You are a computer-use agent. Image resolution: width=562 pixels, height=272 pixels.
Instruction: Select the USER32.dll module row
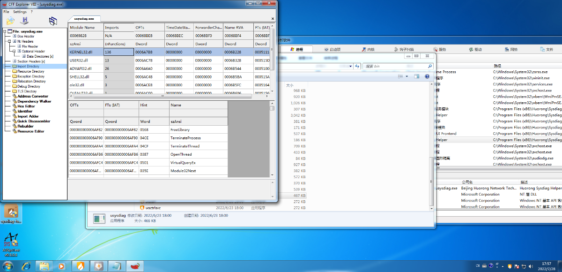(169, 60)
